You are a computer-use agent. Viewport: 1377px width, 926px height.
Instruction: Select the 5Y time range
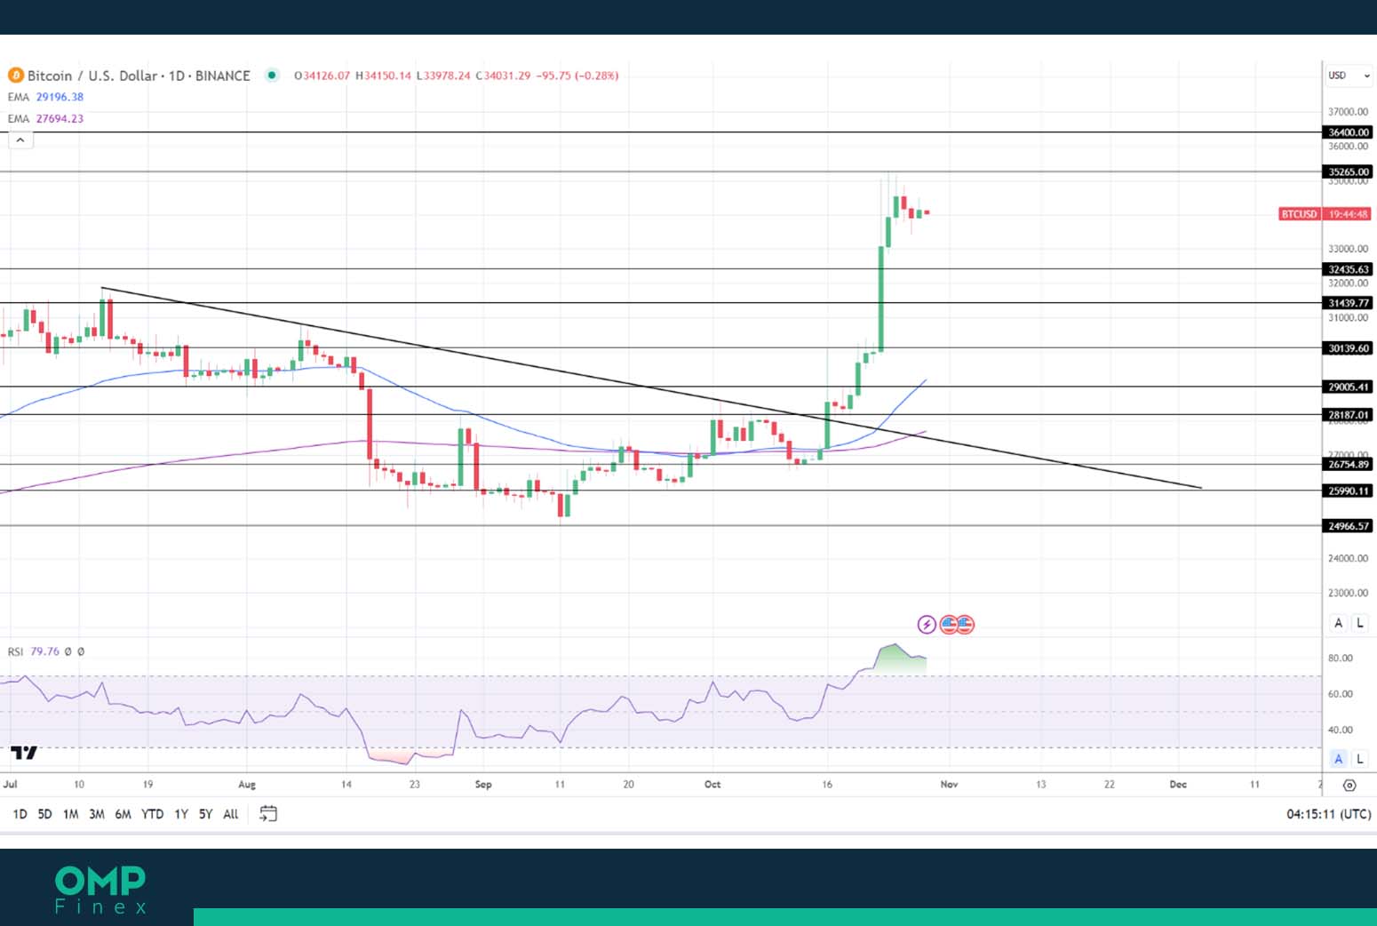[205, 814]
